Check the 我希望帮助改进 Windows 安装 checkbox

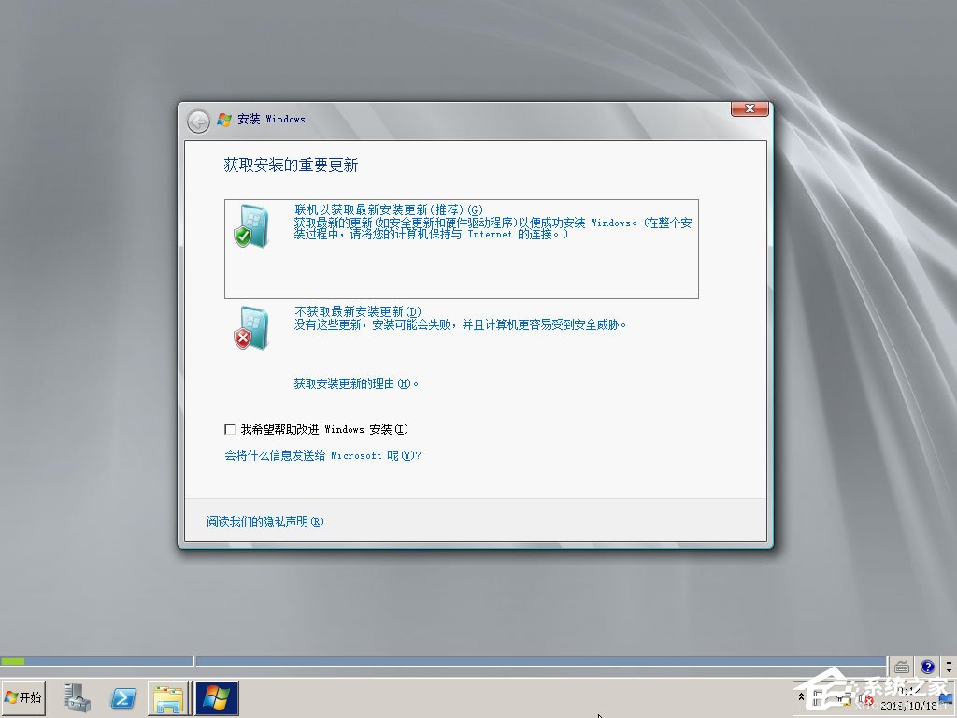[230, 428]
